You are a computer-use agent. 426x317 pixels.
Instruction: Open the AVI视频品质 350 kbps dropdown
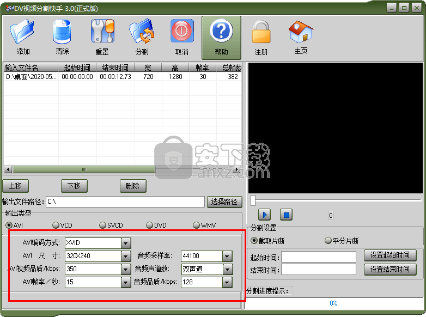tap(126, 269)
